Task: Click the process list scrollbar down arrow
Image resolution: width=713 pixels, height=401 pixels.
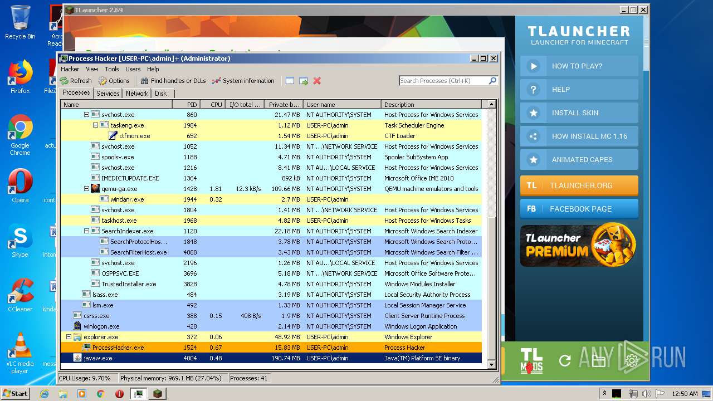Action: tap(491, 364)
